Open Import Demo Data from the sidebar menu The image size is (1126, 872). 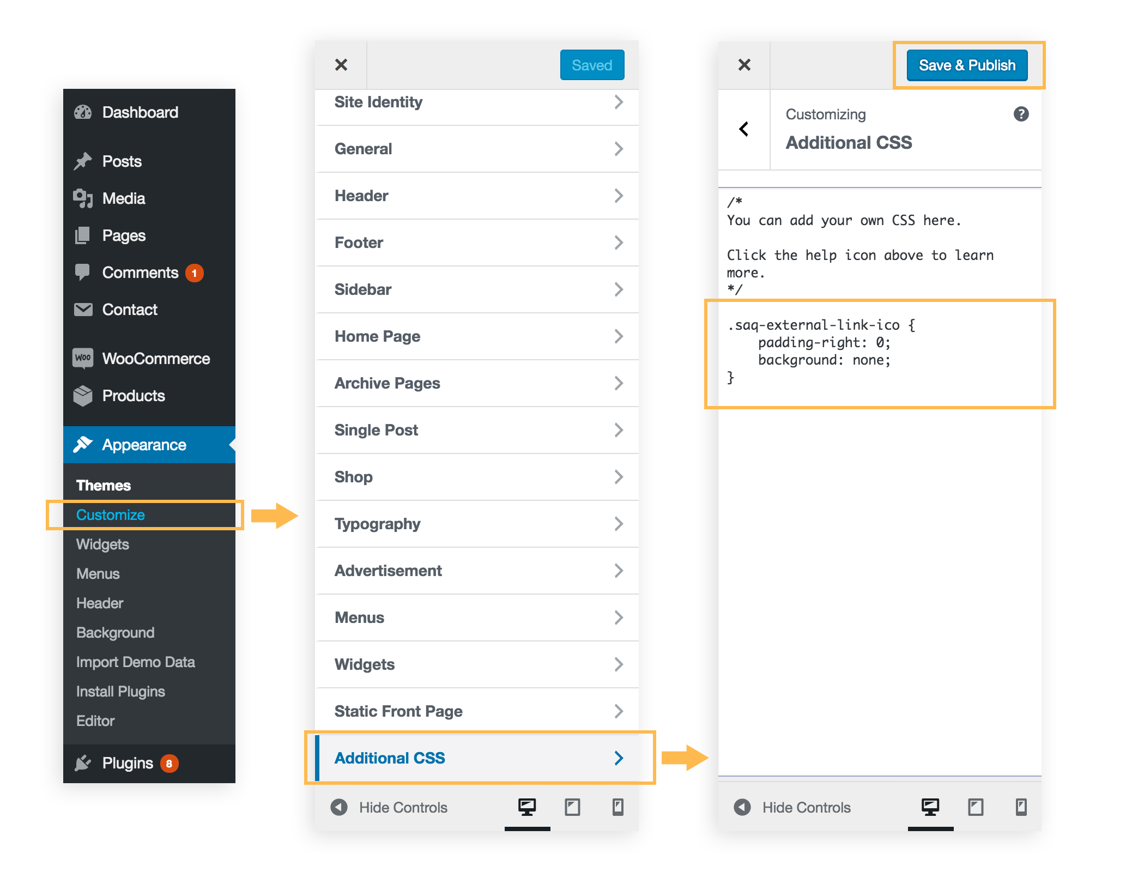point(136,662)
